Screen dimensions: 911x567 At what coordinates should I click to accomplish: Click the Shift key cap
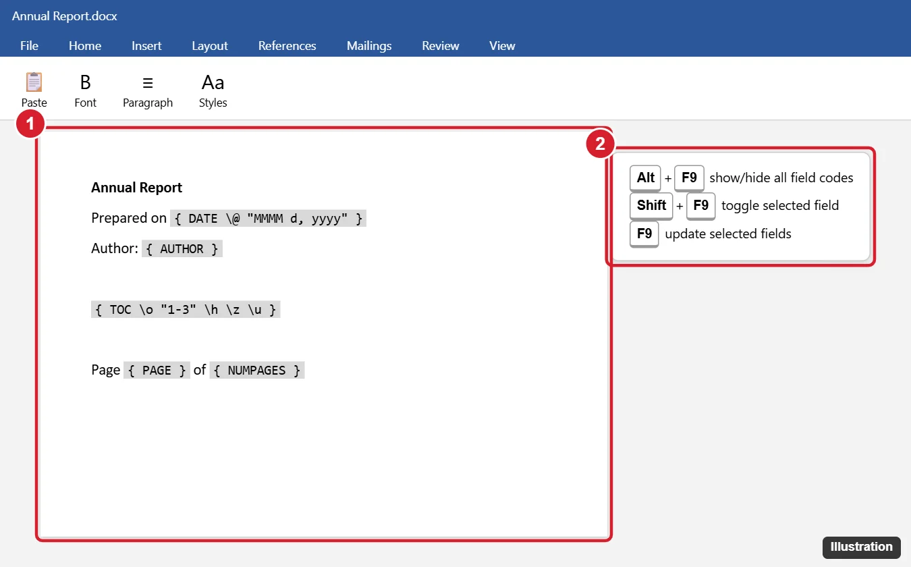[x=651, y=206]
